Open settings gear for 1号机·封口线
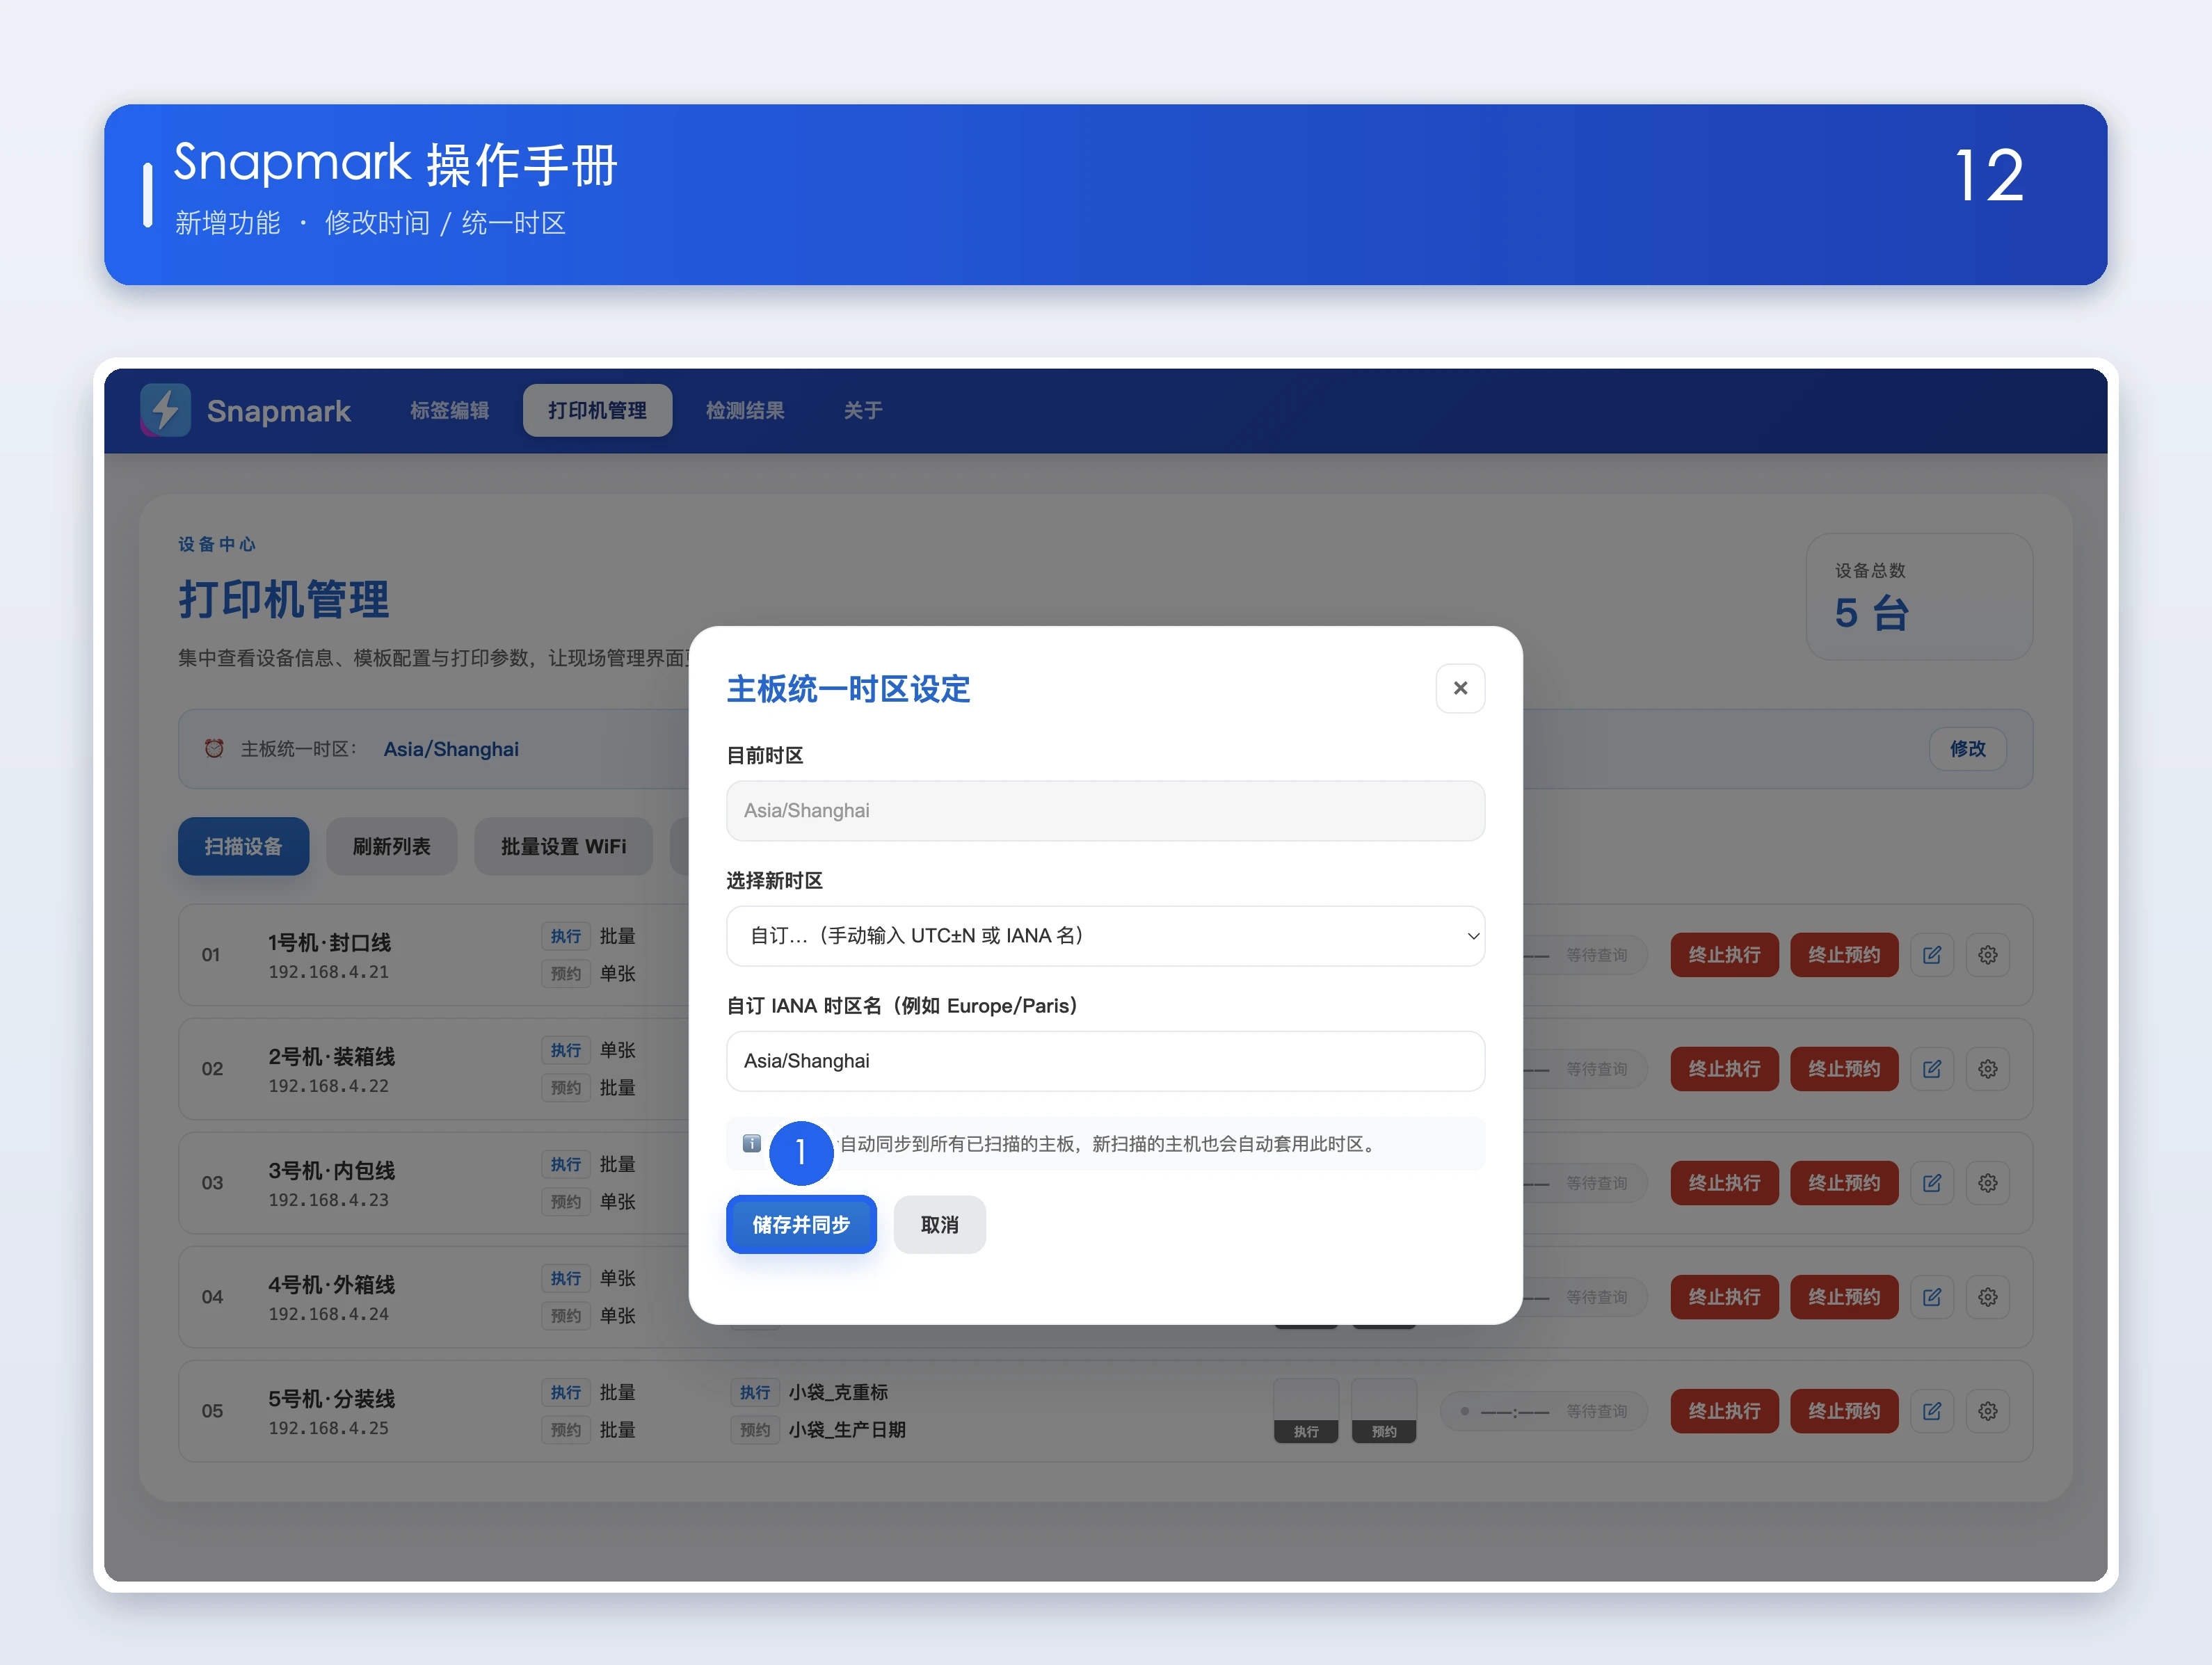This screenshot has width=2212, height=1665. coord(1988,955)
